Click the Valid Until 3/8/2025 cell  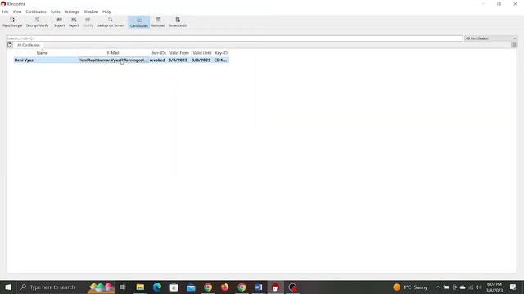(201, 60)
